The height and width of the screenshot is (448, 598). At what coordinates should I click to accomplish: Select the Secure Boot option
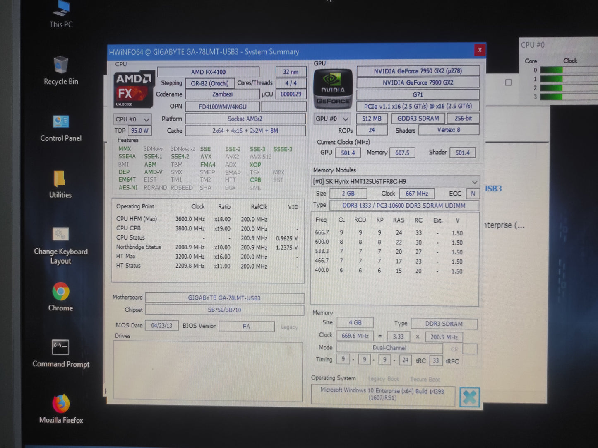click(x=425, y=379)
